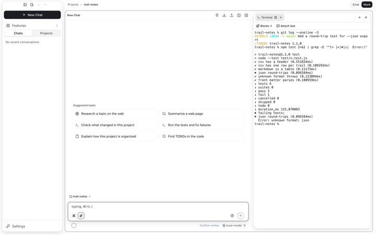Share the chat with the upload icon
Image resolution: width=376 pixels, height=235 pixels.
pyautogui.click(x=231, y=15)
